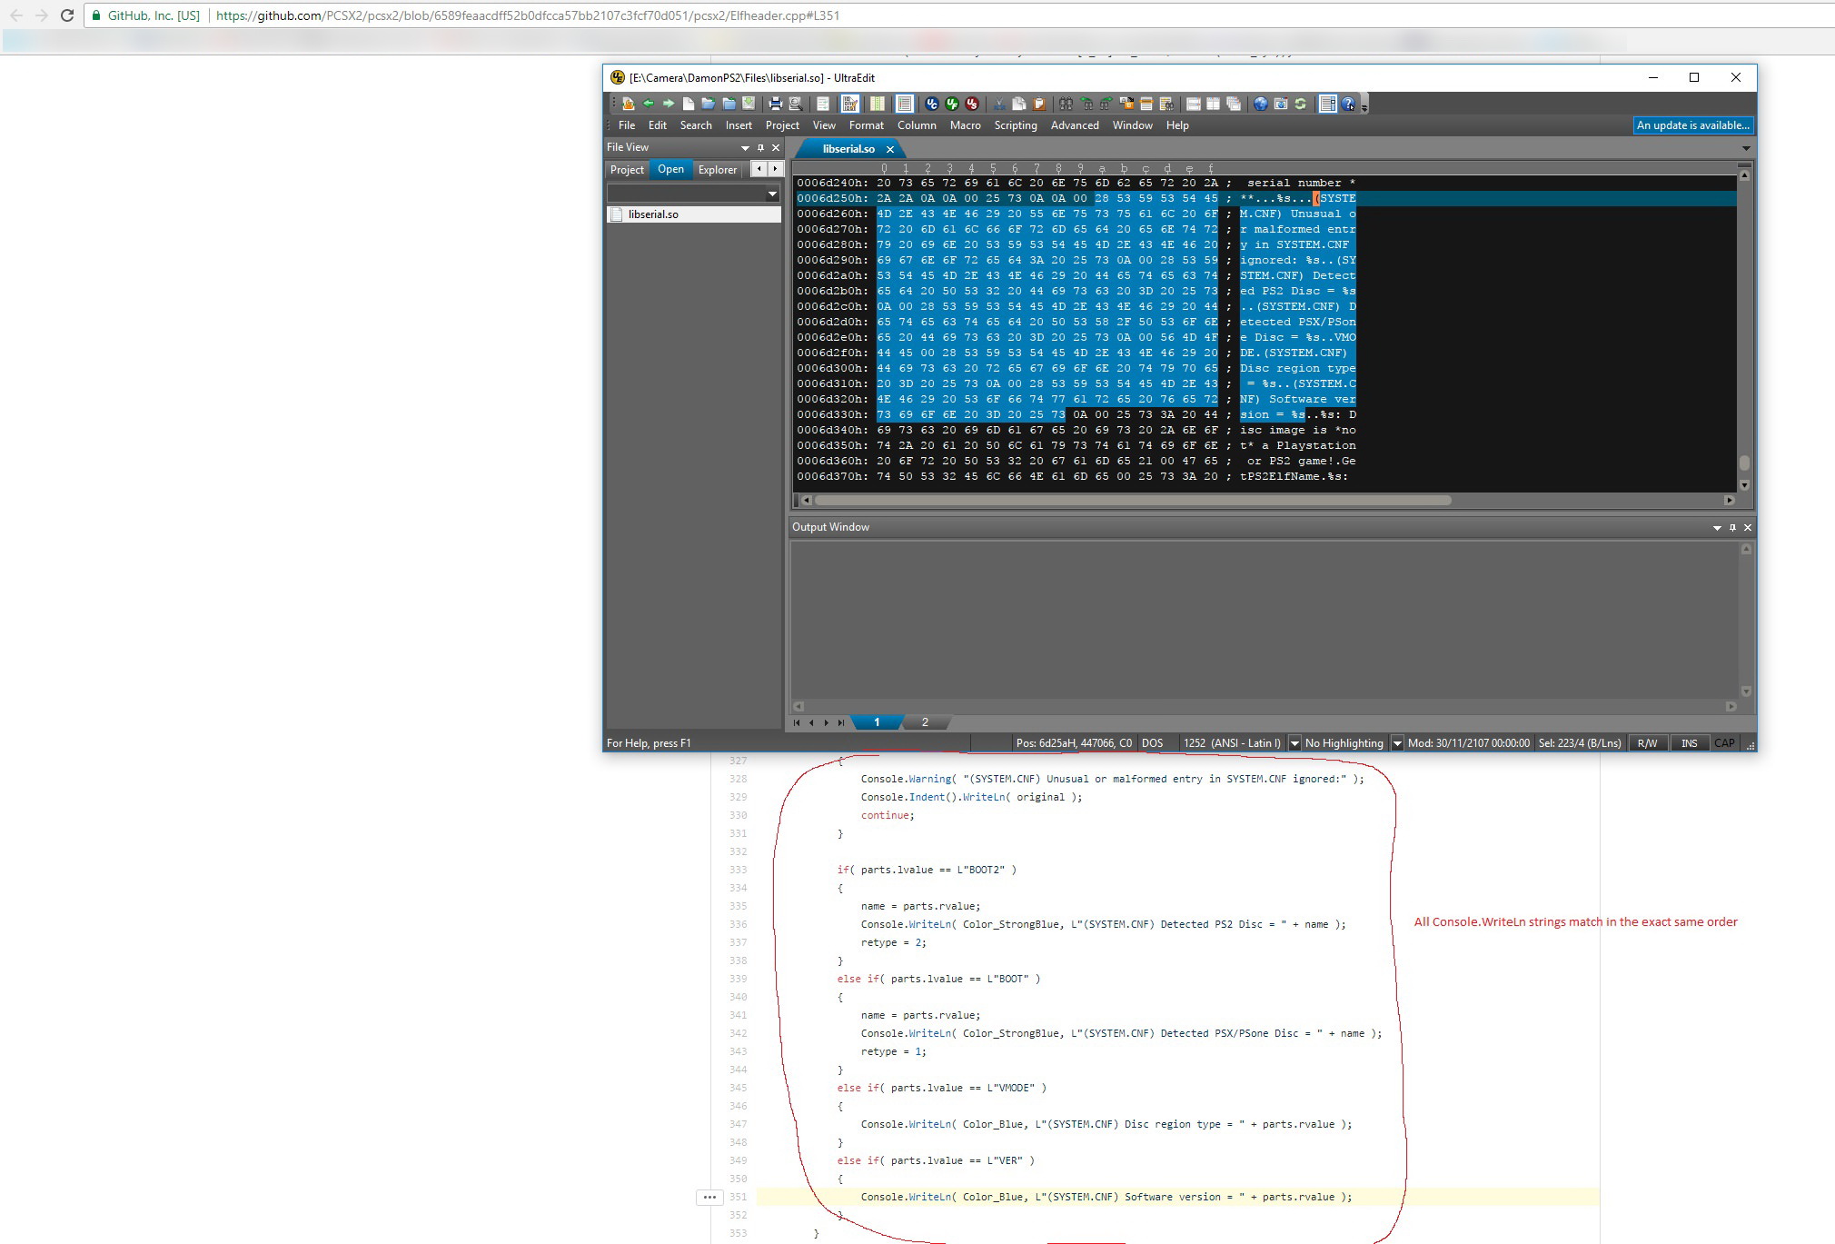The width and height of the screenshot is (1835, 1244).
Task: Open the Scripting menu
Action: tap(1015, 125)
